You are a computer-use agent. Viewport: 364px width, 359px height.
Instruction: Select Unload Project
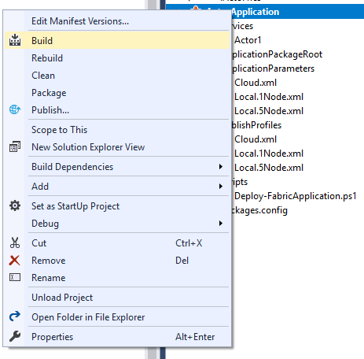pyautogui.click(x=116, y=298)
